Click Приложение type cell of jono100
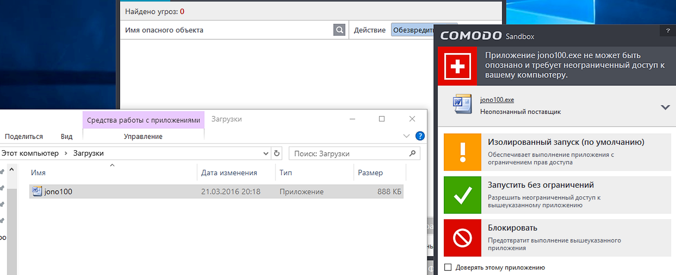Screen dimensions: 676x275 pos(302,192)
